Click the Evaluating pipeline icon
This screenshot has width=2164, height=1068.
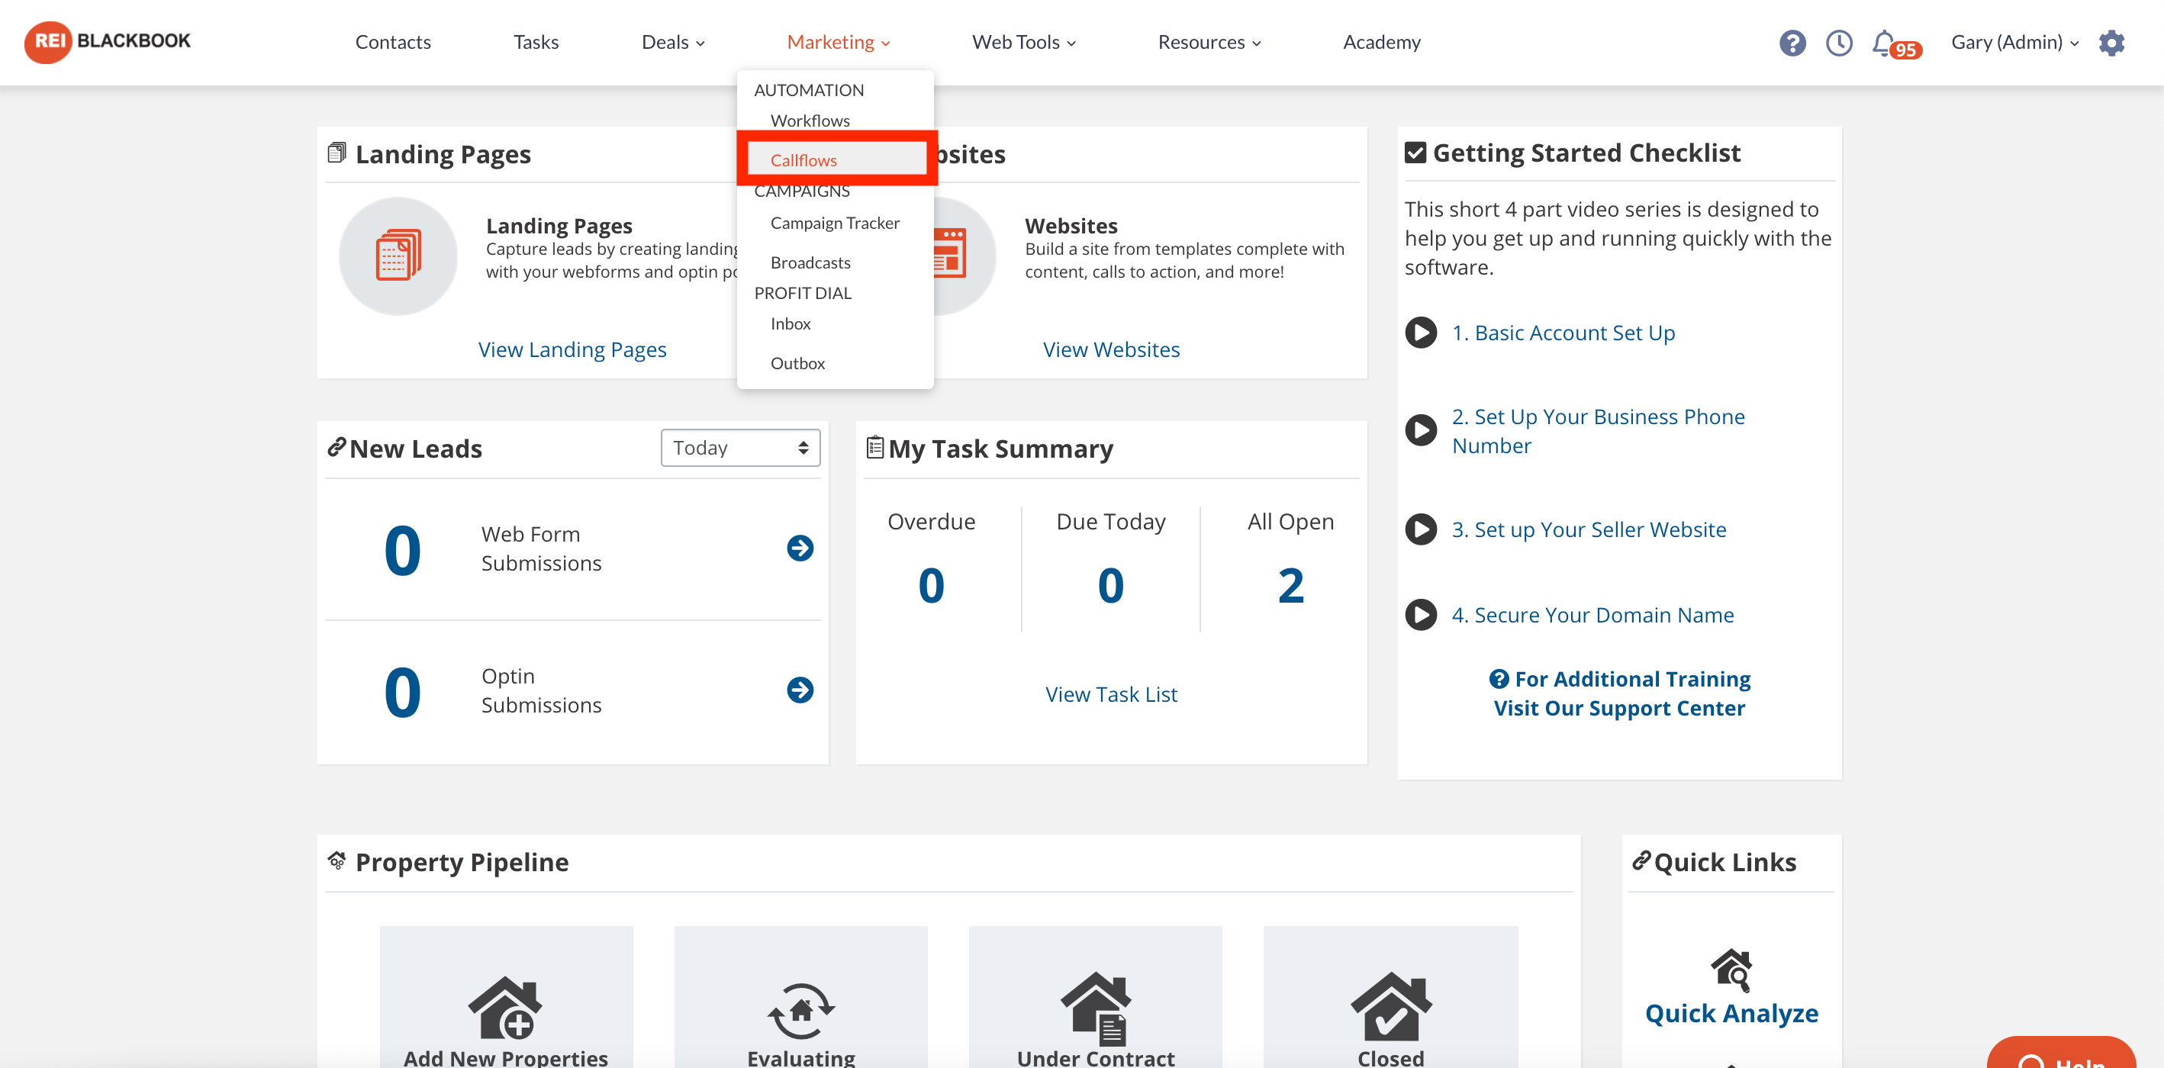click(x=800, y=1010)
